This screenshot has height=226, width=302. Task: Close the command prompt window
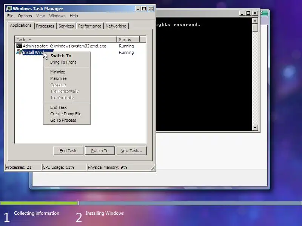click(255, 13)
